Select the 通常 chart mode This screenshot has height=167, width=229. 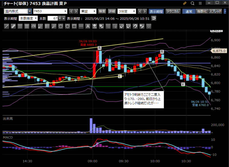(189, 11)
